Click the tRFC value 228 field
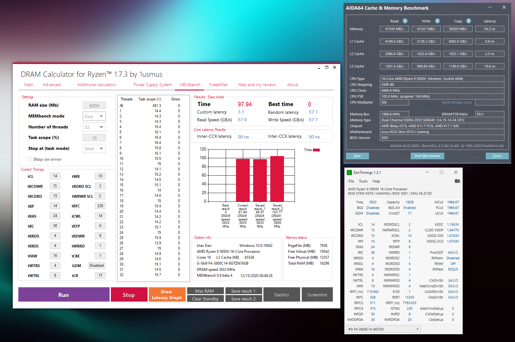The width and height of the screenshot is (515, 342). 100,206
